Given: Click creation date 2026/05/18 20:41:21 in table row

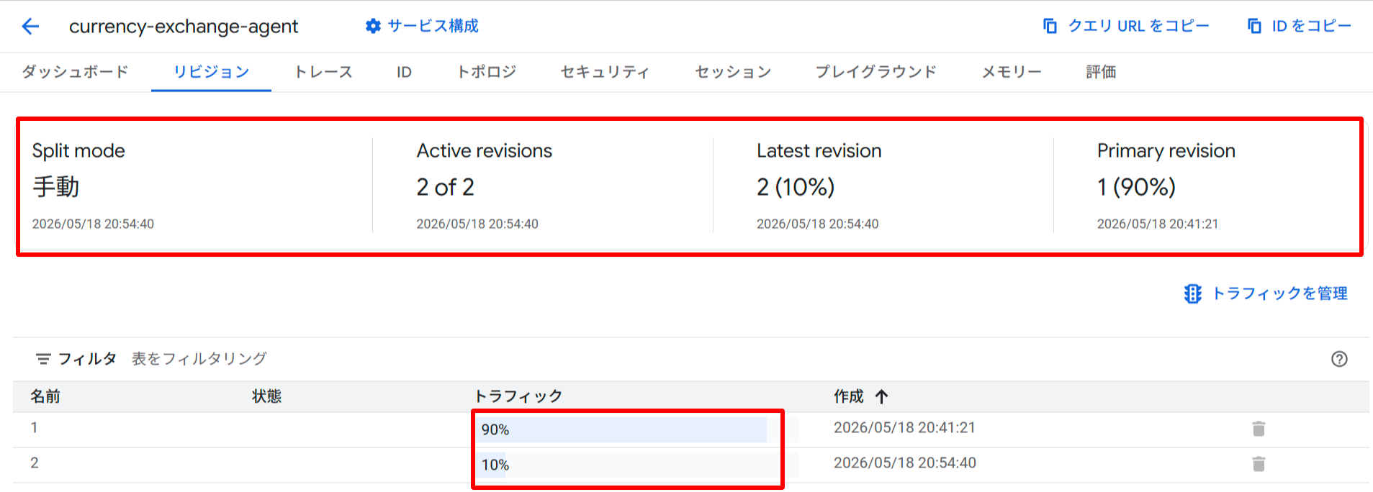Looking at the screenshot, I should coord(904,428).
